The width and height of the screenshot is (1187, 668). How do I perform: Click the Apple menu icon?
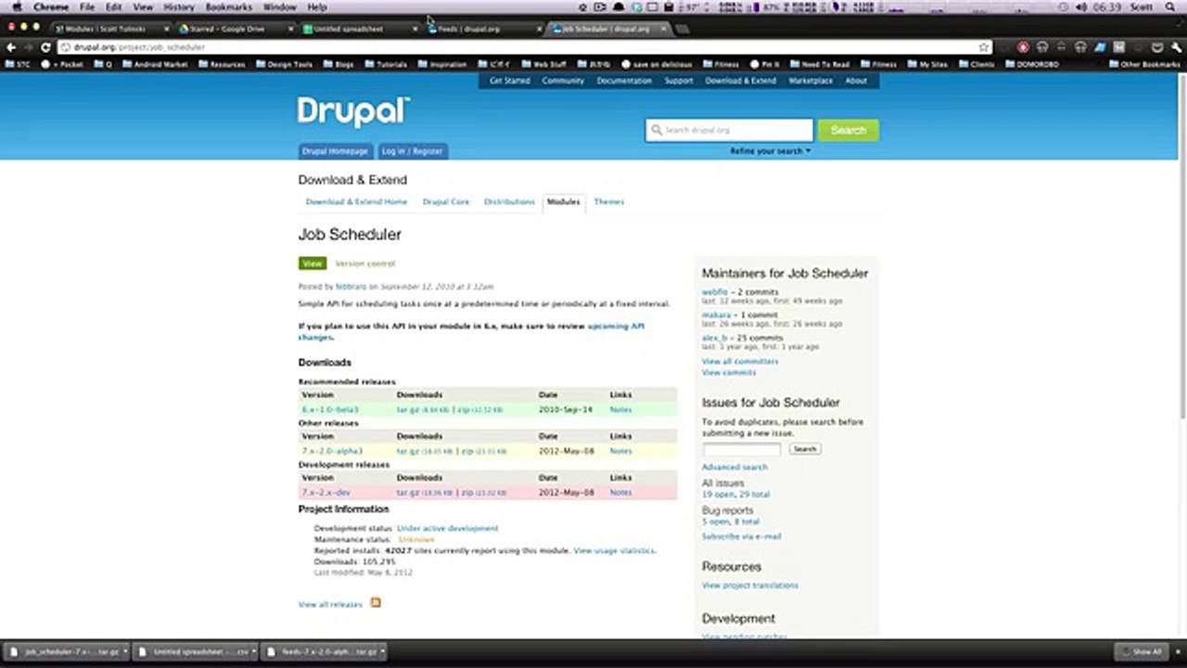pos(16,6)
